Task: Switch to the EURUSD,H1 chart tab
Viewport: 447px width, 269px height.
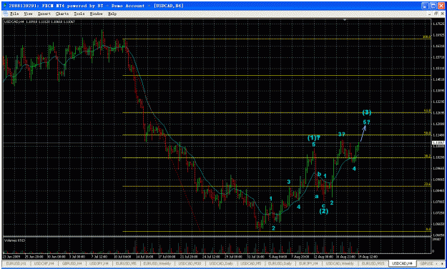Action: [x=16, y=263]
